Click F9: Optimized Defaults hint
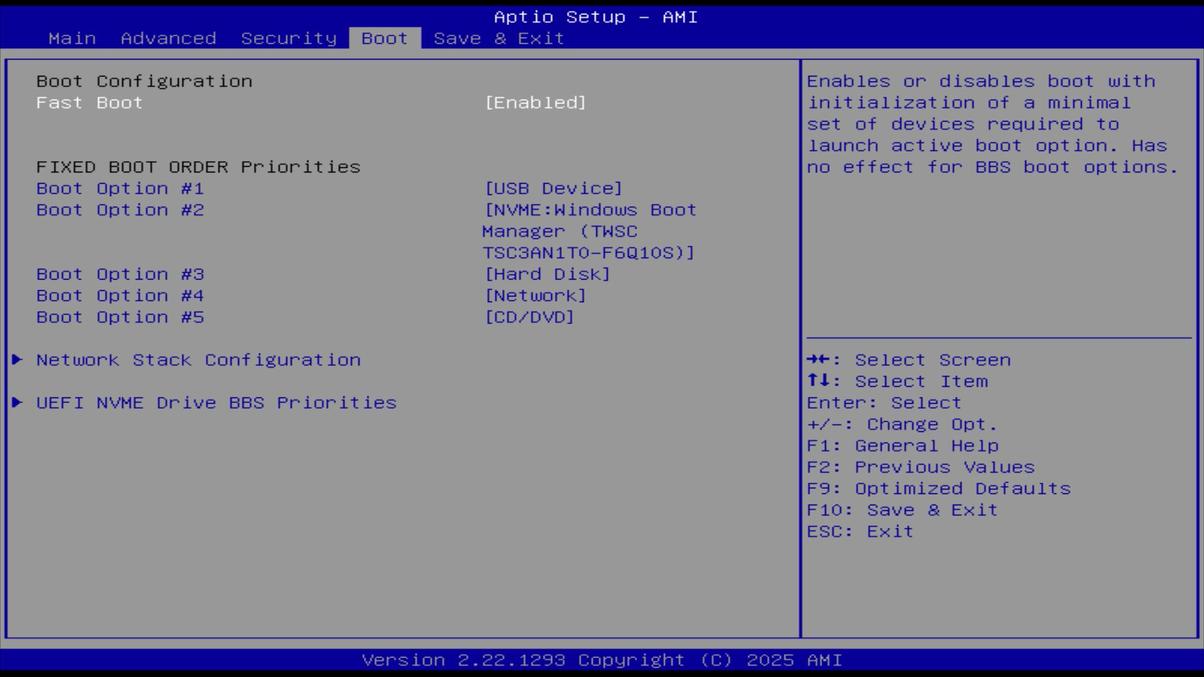The width and height of the screenshot is (1204, 677). click(938, 489)
